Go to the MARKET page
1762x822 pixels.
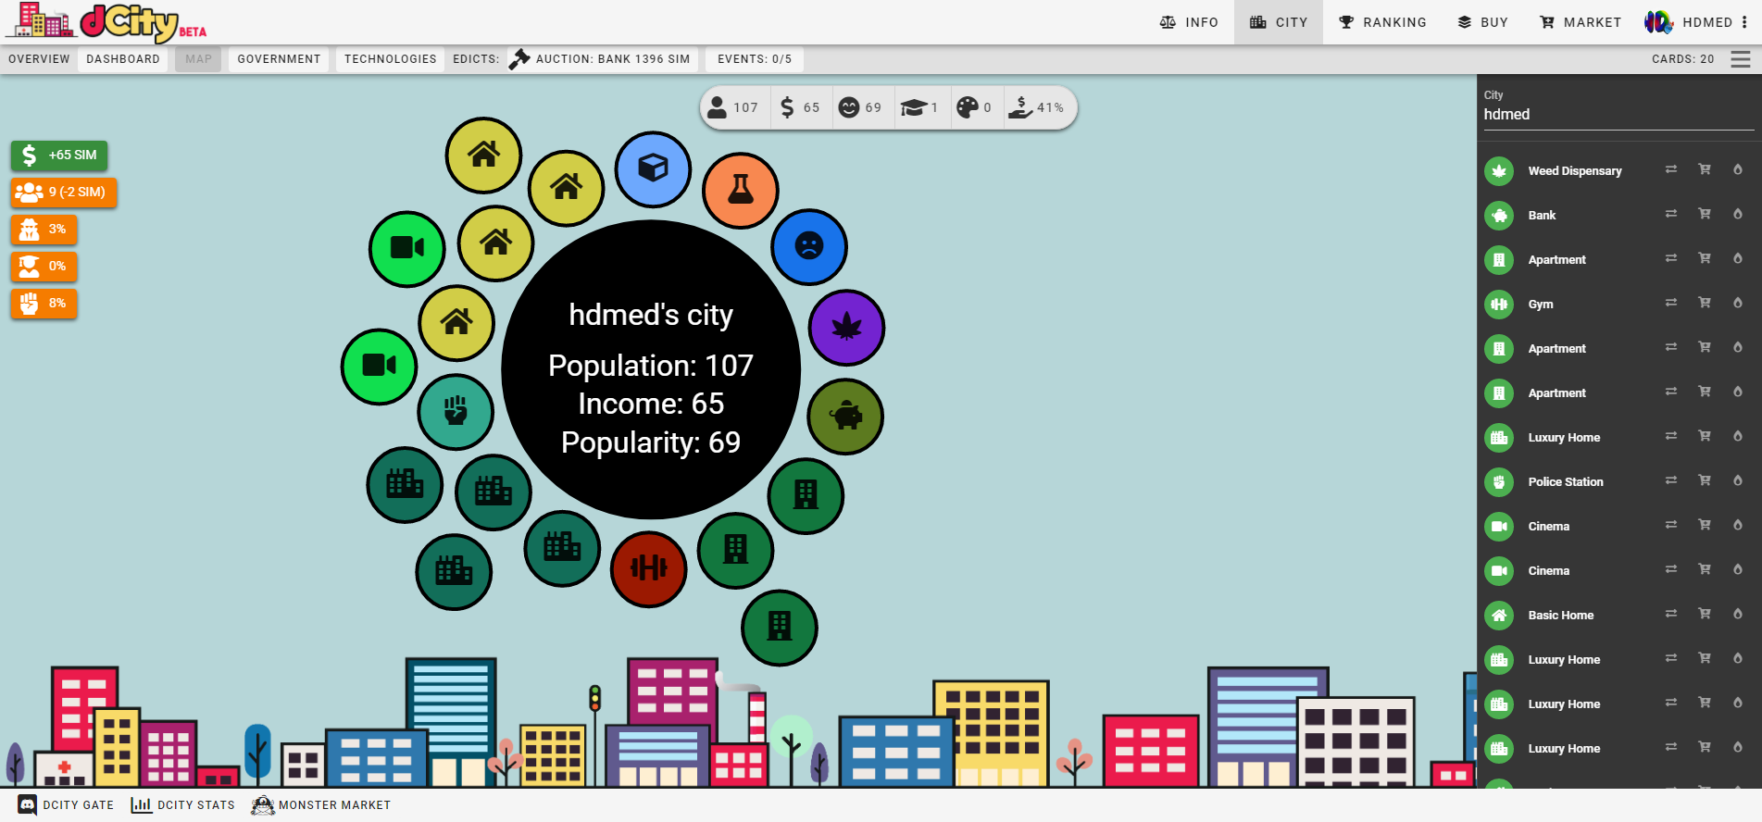click(x=1581, y=22)
